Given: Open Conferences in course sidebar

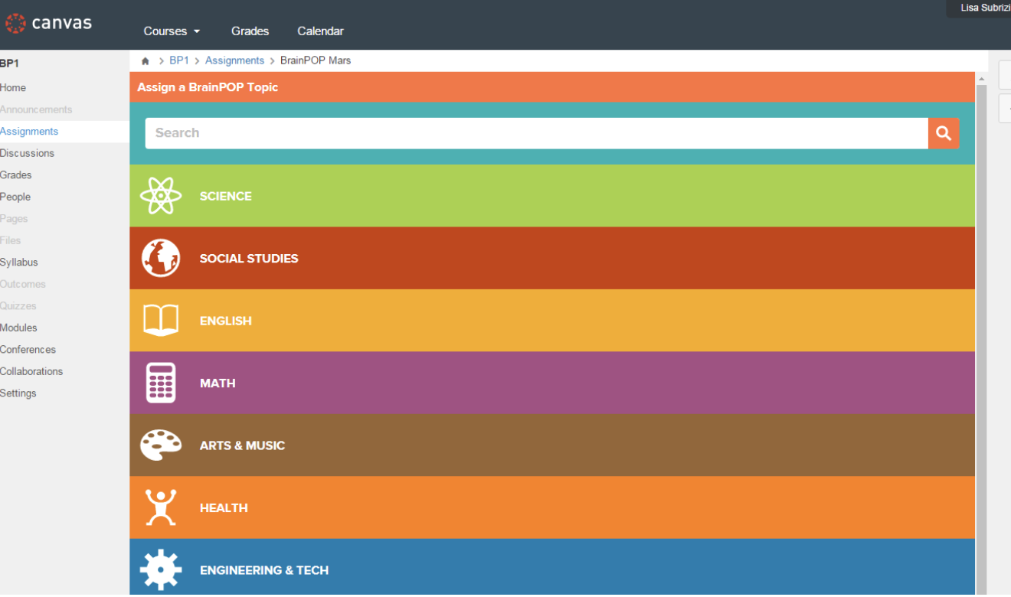Looking at the screenshot, I should [x=28, y=350].
